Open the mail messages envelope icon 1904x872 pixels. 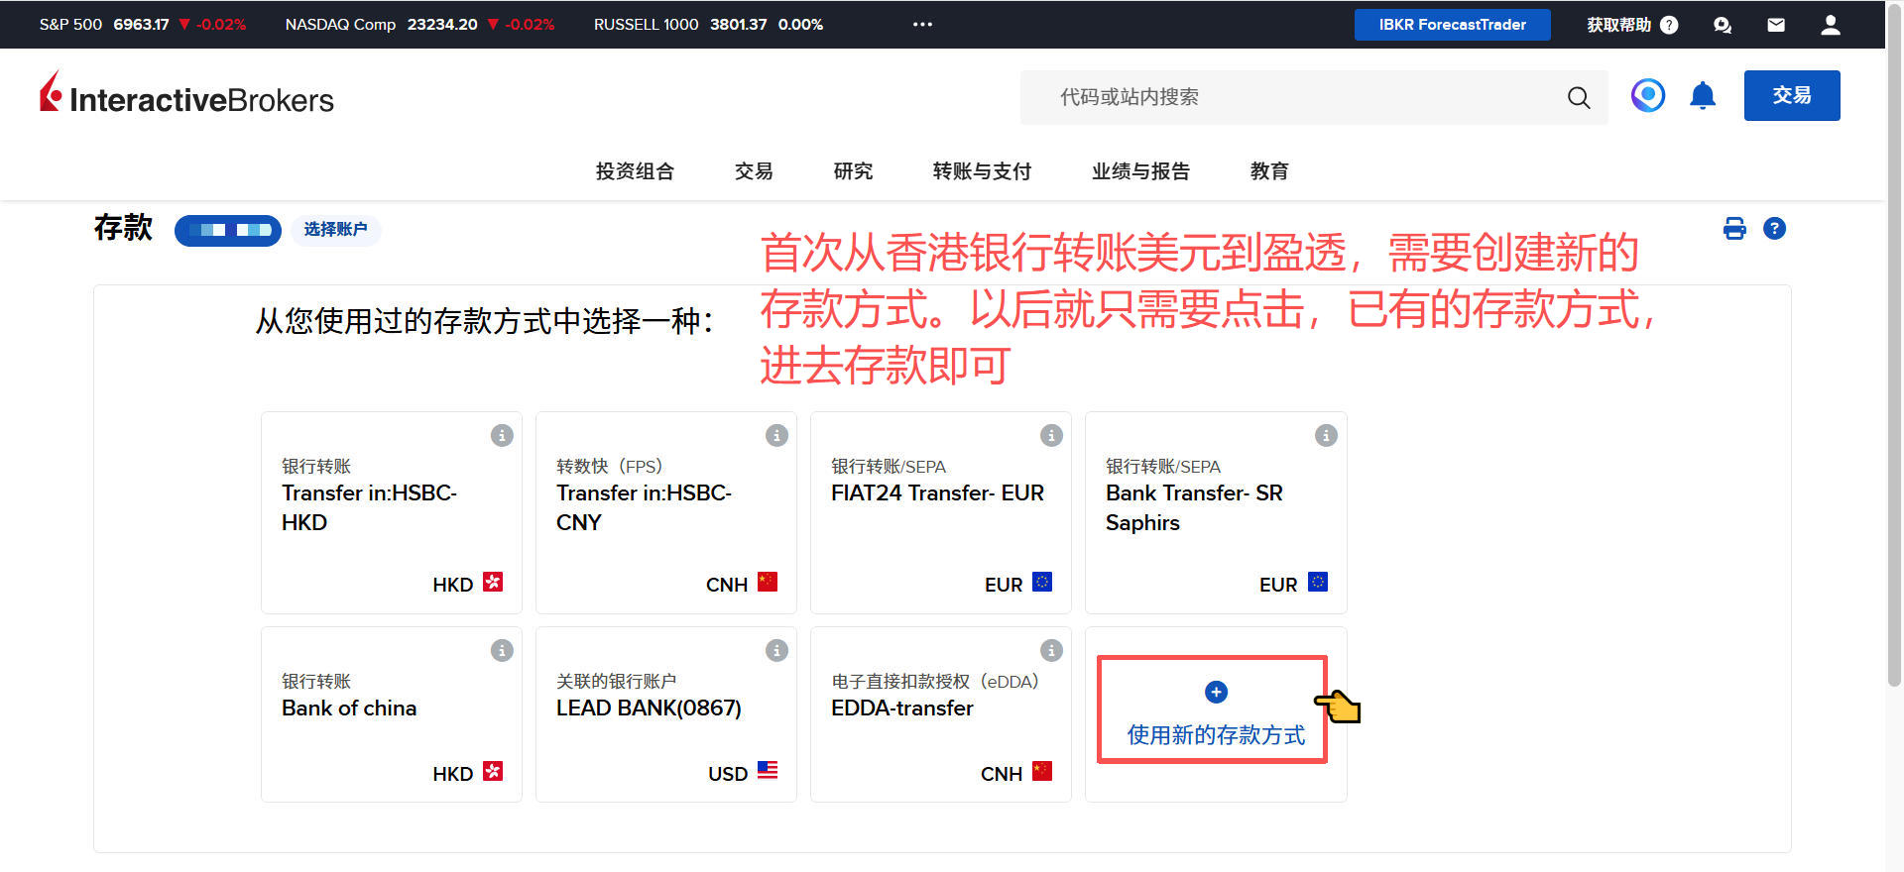[1776, 25]
